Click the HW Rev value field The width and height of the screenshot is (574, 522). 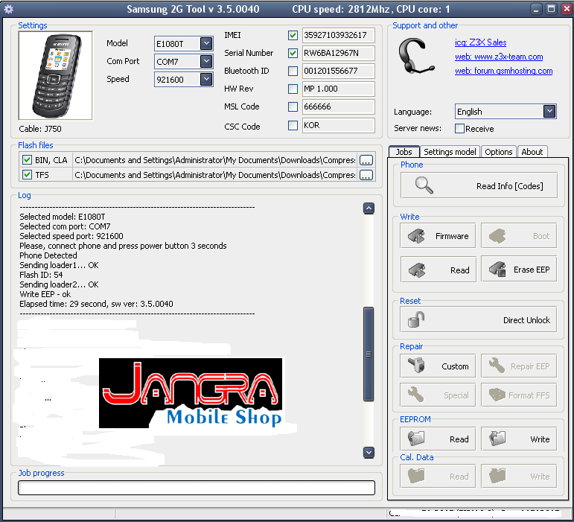338,89
